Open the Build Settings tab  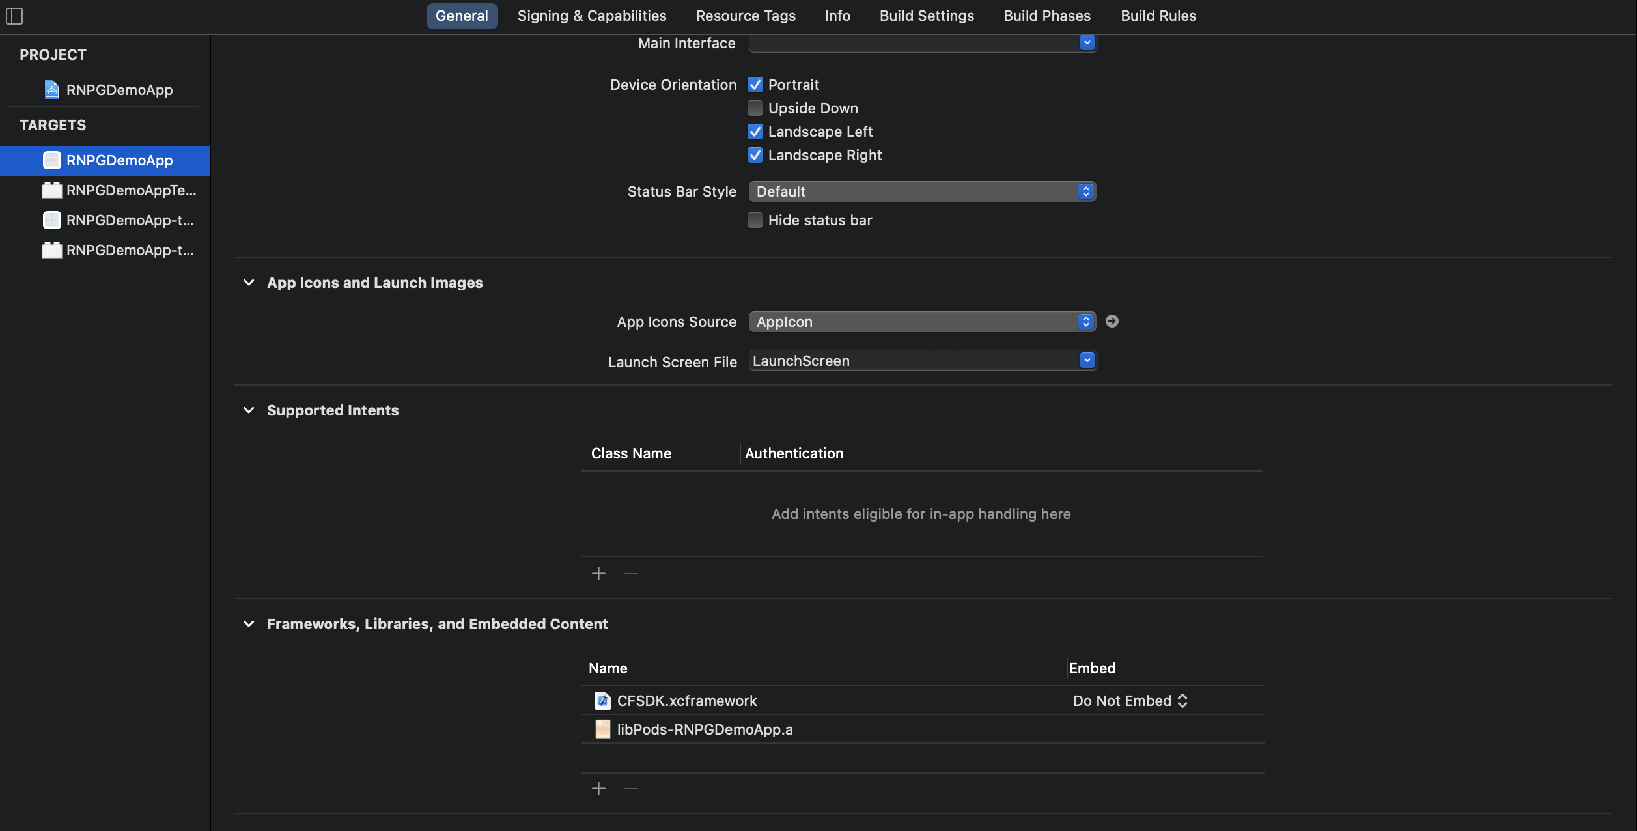927,16
